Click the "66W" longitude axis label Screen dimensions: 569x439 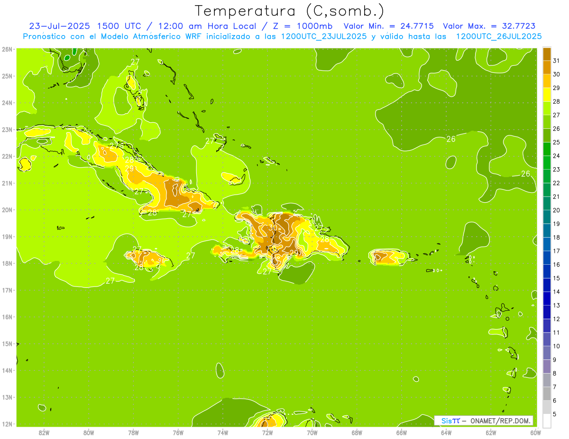[x=401, y=432]
